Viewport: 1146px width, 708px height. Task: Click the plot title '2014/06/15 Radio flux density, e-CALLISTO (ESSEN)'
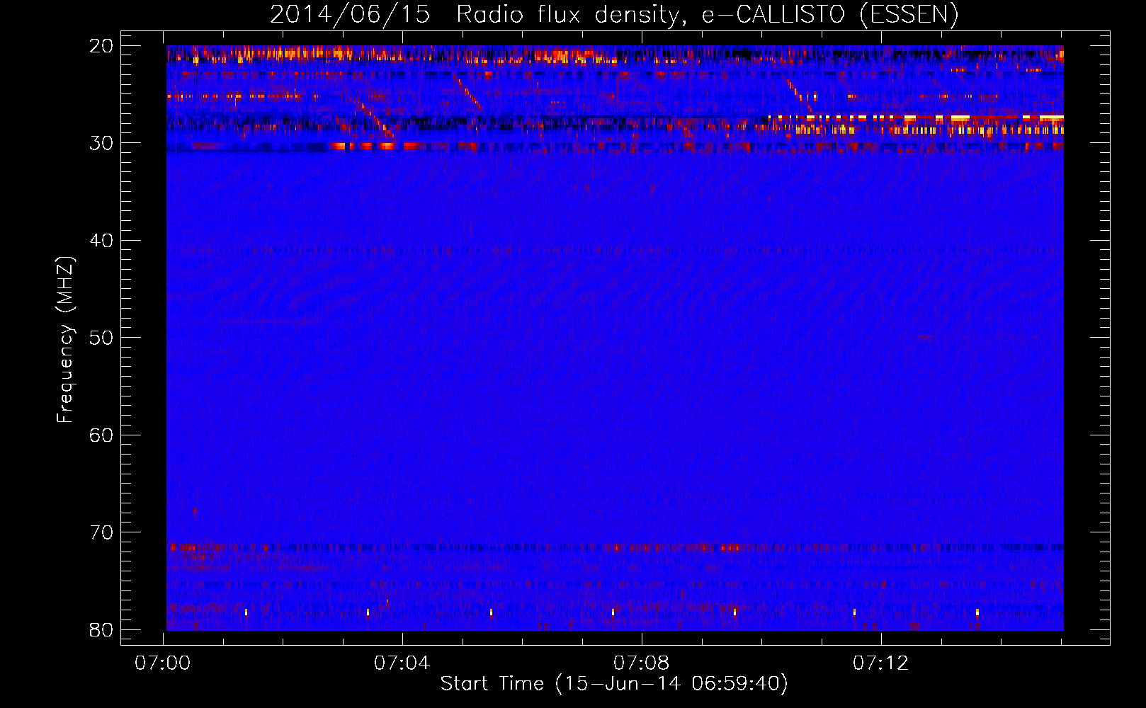[x=614, y=15]
